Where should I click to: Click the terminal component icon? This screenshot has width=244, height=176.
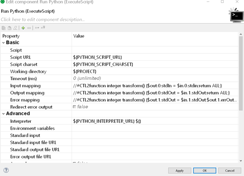tap(236, 15)
